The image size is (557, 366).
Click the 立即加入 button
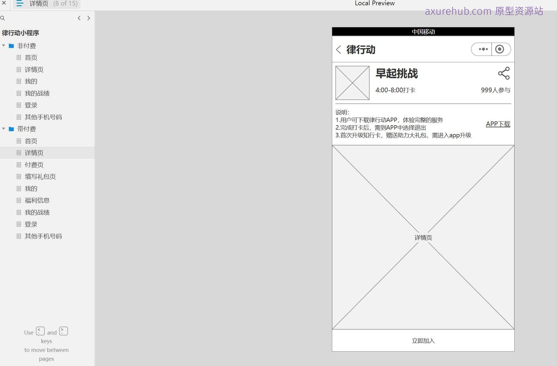[x=423, y=341]
